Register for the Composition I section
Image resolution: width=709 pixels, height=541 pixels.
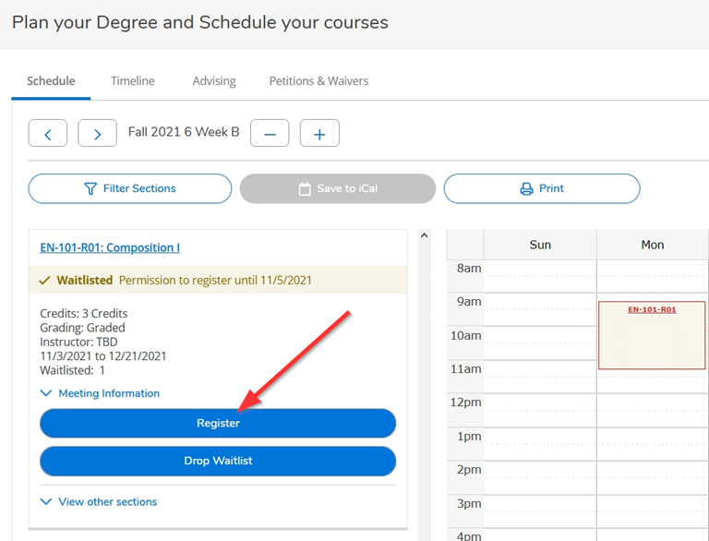[x=218, y=424]
